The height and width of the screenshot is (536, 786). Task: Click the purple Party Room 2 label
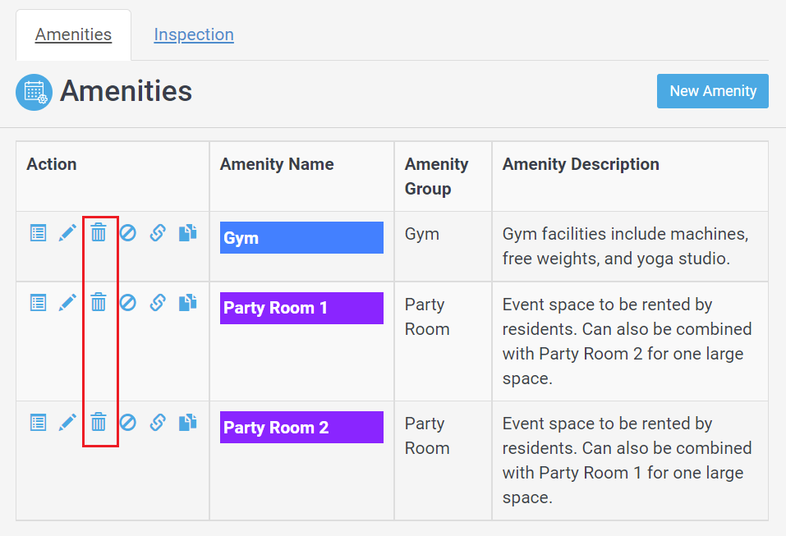301,428
